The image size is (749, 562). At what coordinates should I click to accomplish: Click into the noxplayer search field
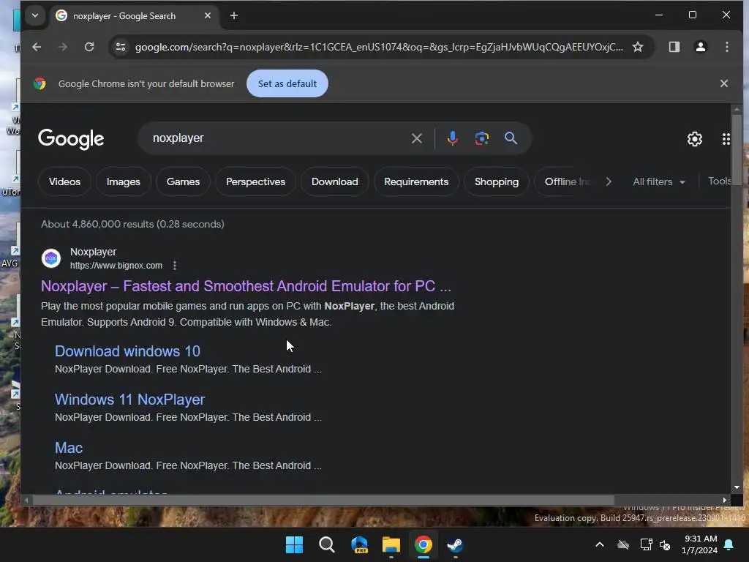point(277,138)
